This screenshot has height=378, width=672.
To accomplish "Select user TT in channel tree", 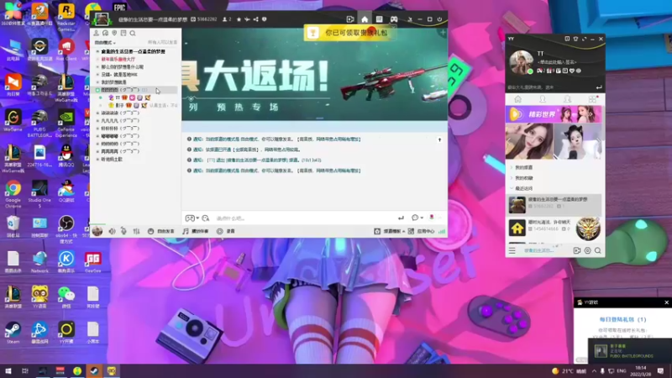I will pos(118,97).
